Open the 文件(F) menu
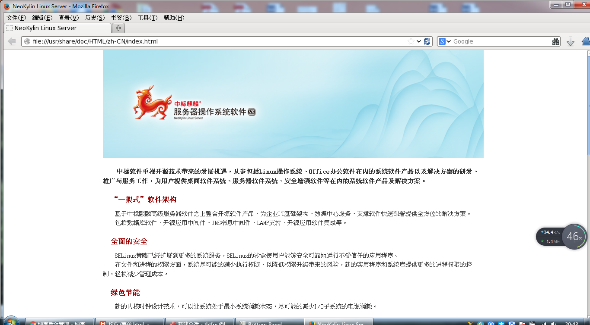This screenshot has width=590, height=325. [16, 18]
